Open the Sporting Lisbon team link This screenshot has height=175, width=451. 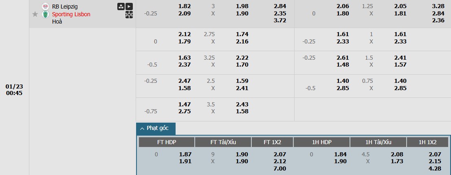(71, 14)
